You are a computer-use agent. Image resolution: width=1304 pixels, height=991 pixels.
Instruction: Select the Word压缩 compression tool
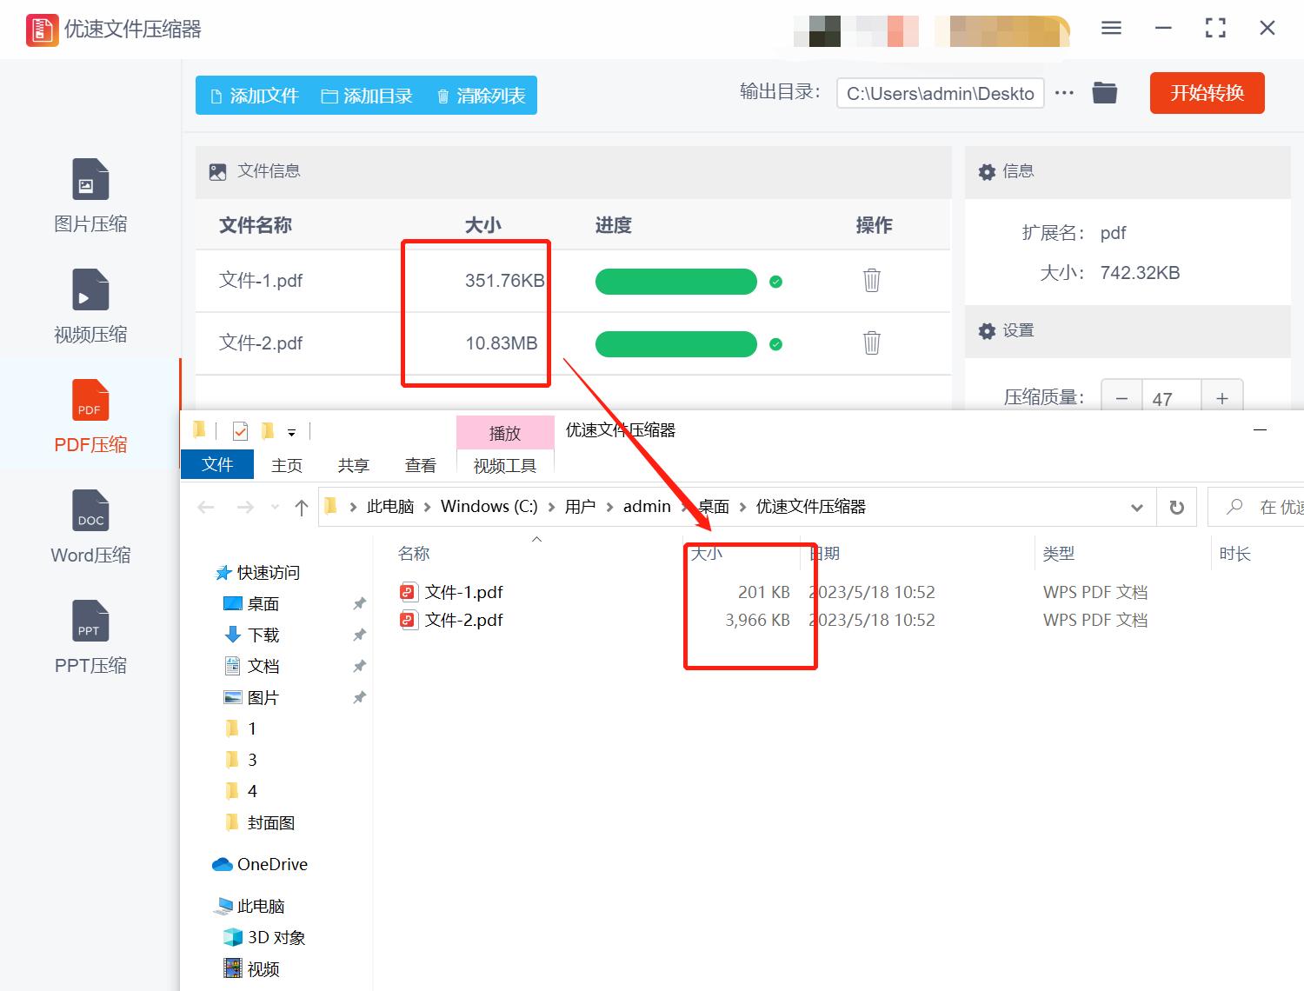(x=90, y=528)
